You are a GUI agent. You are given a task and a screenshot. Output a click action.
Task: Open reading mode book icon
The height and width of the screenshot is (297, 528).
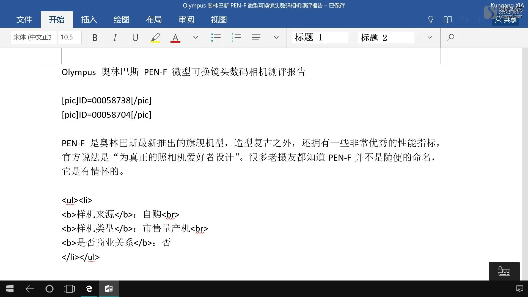point(448,20)
